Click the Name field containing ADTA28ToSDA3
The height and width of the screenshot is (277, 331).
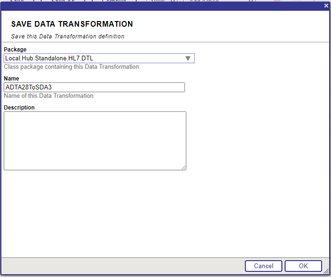[x=94, y=87]
